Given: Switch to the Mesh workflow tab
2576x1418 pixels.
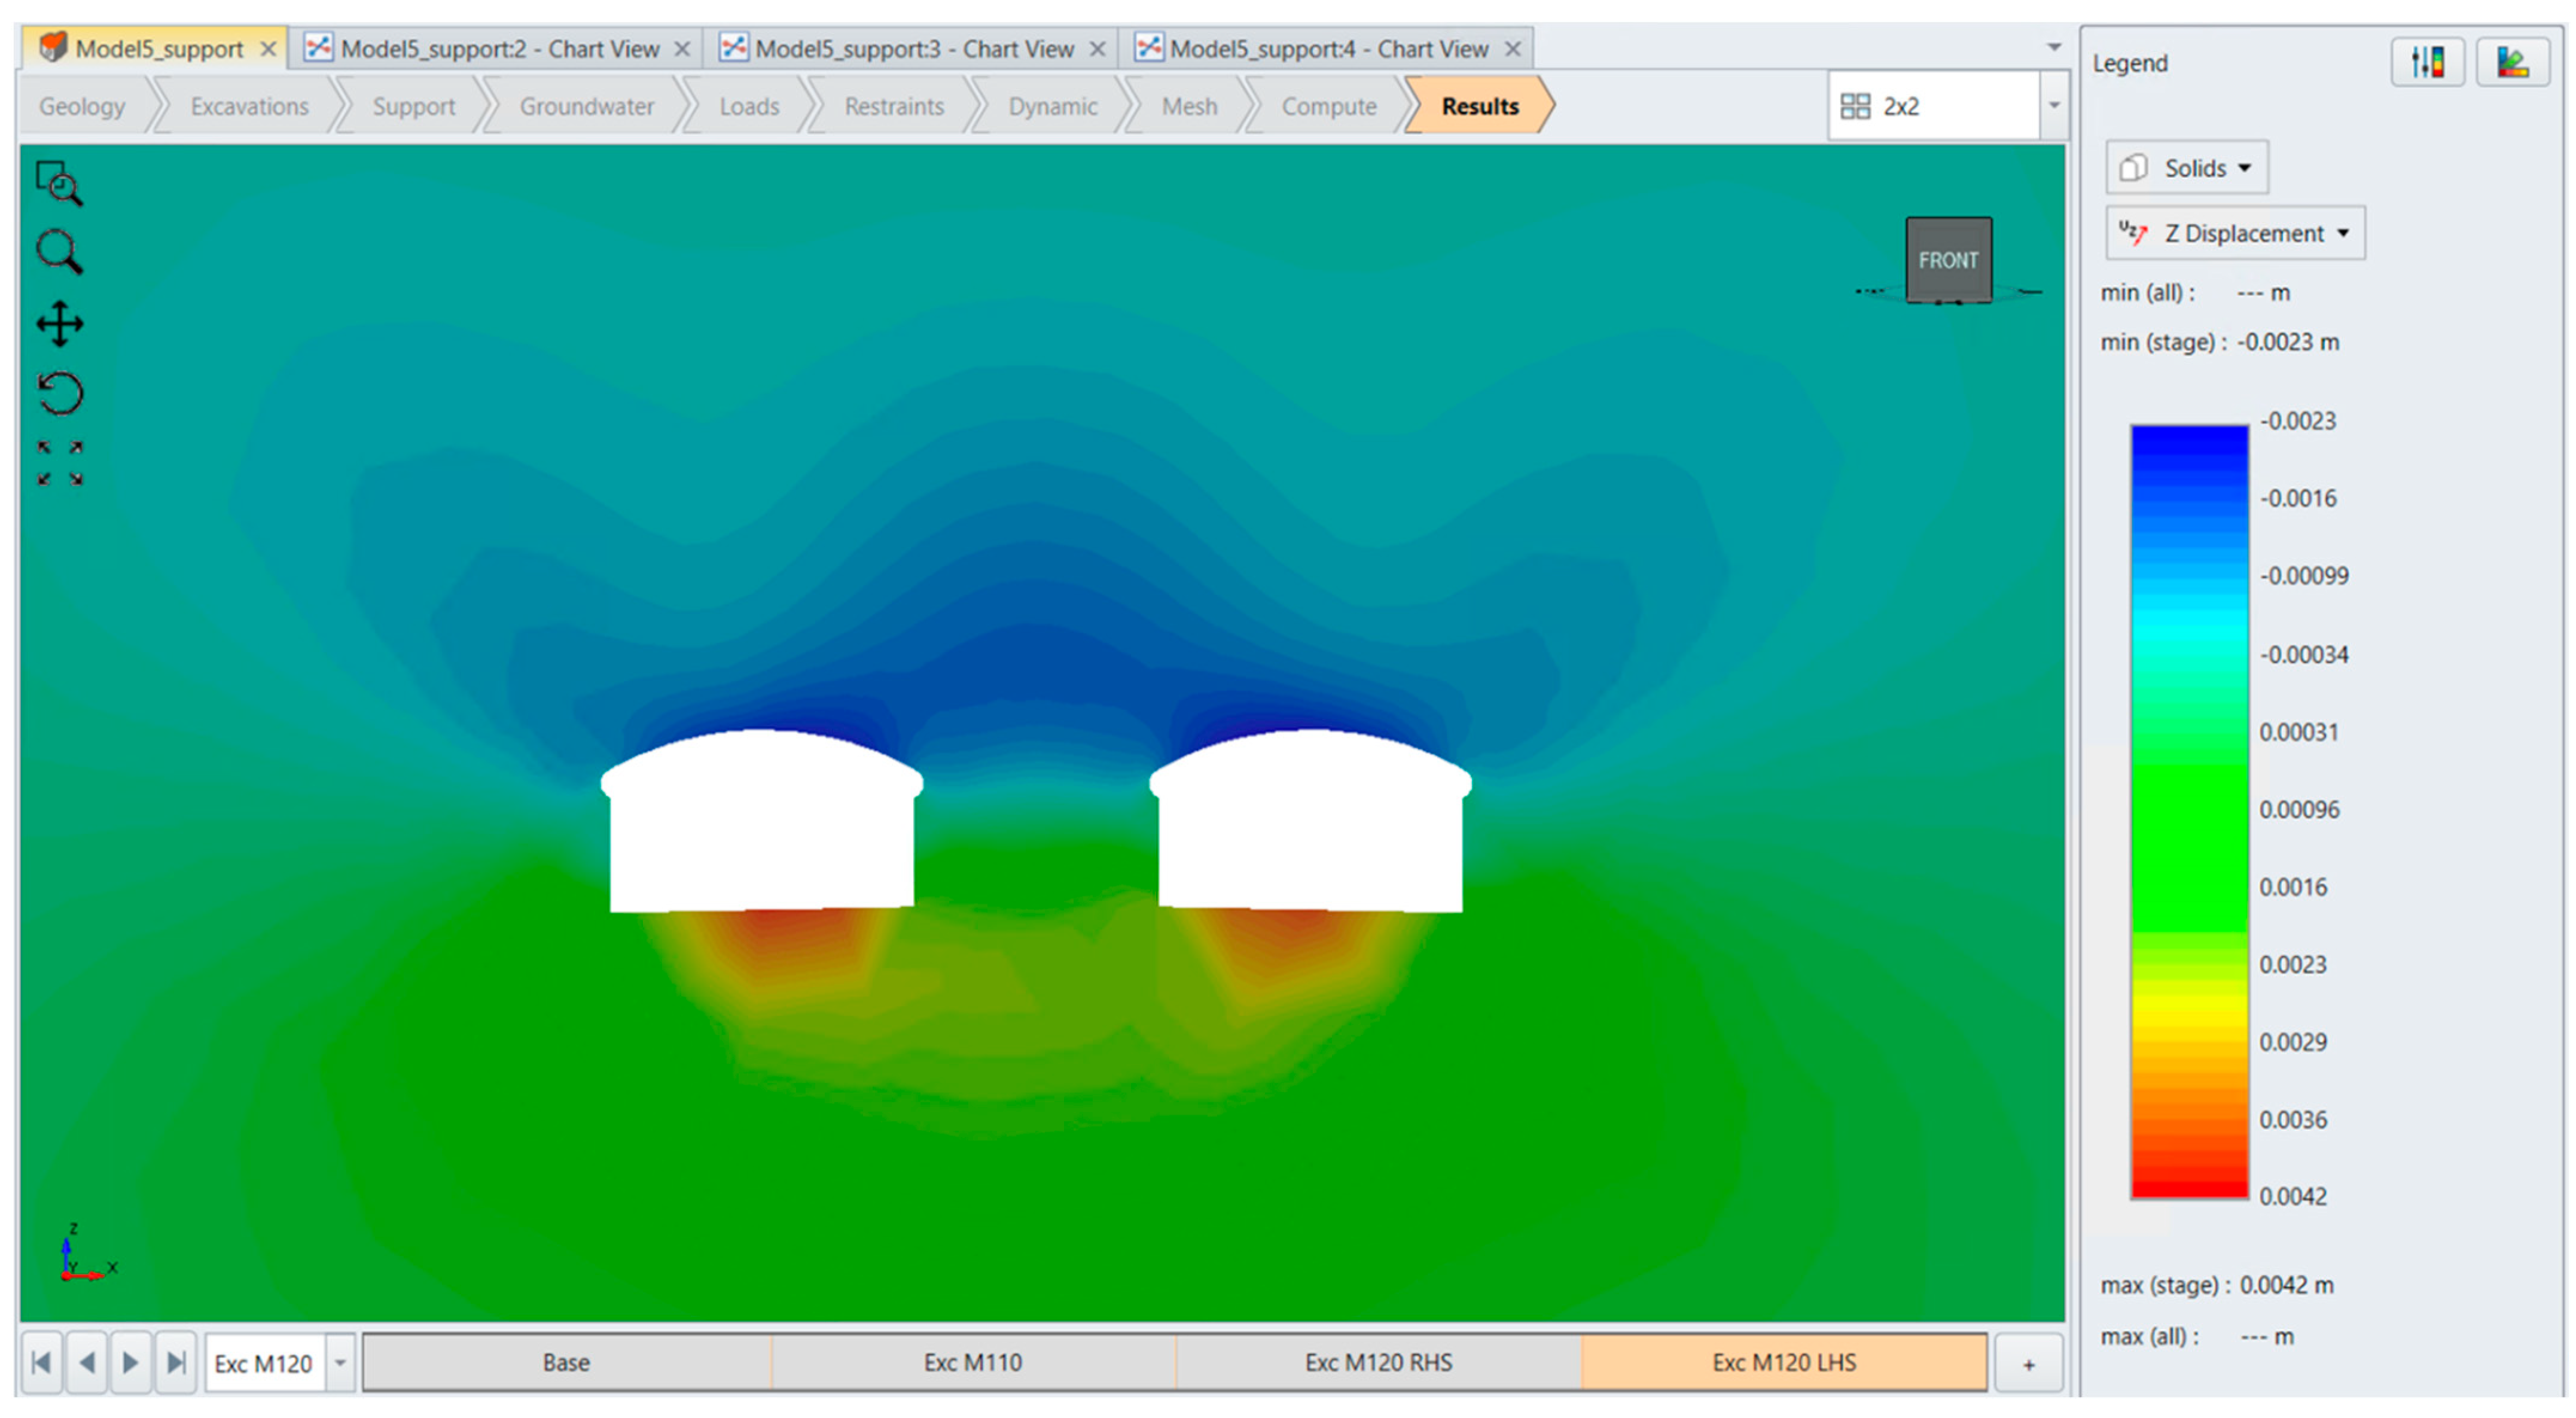Looking at the screenshot, I should (x=1188, y=106).
